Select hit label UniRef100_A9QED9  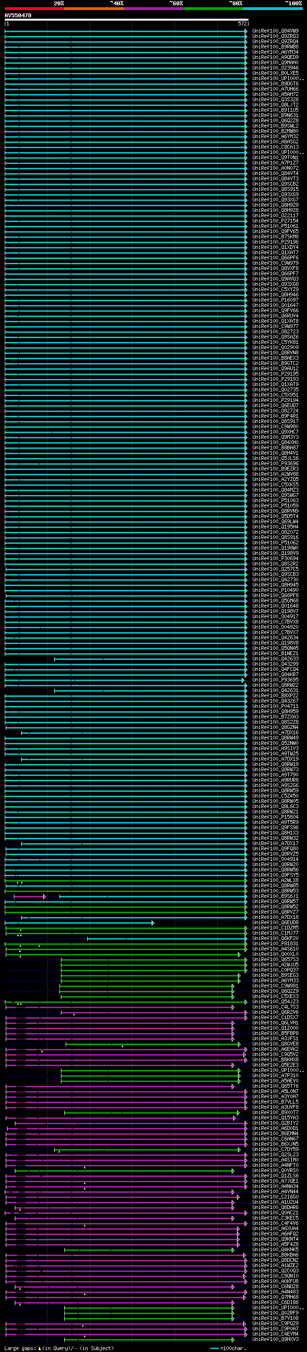tap(275, 57)
